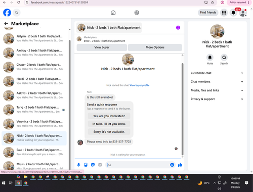
Task: Open the Veronica conversation
Action: pos(34,124)
